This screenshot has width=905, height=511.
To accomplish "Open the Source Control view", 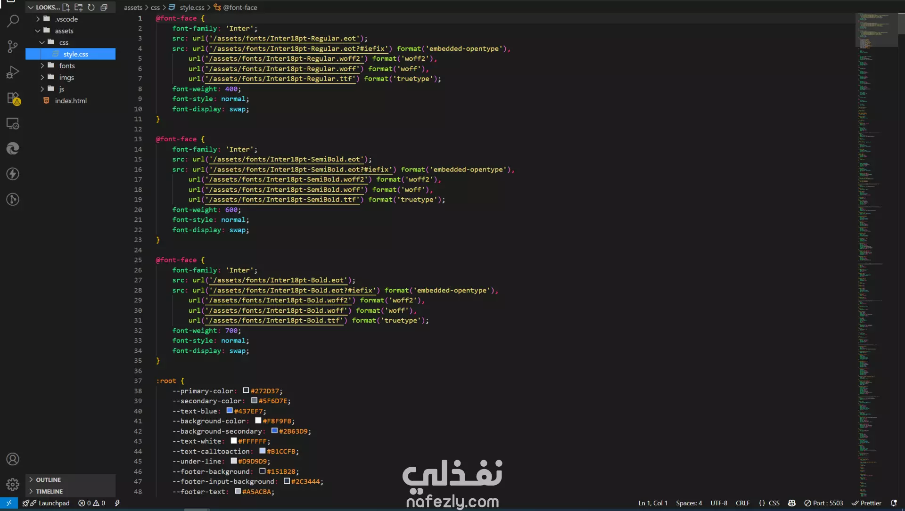I will click(13, 47).
